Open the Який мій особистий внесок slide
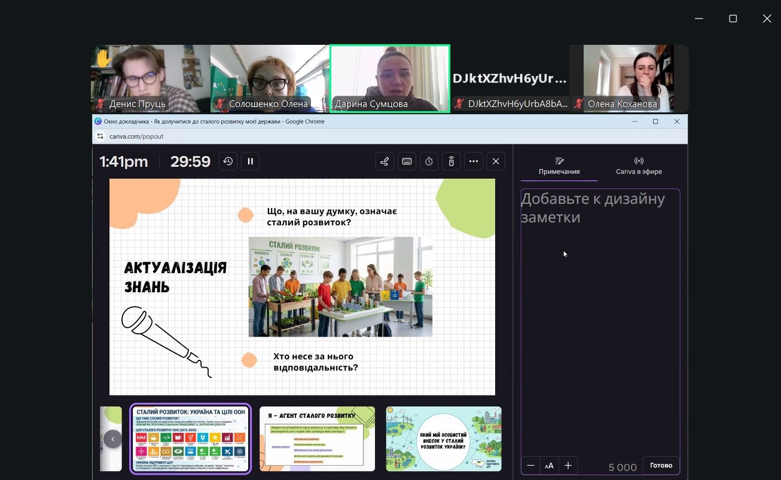 point(443,439)
